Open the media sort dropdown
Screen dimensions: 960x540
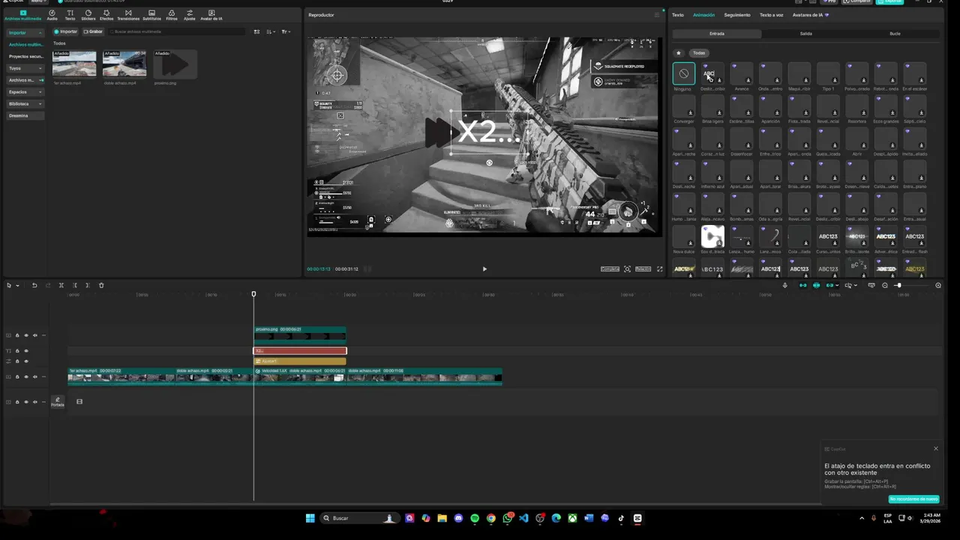(x=271, y=31)
